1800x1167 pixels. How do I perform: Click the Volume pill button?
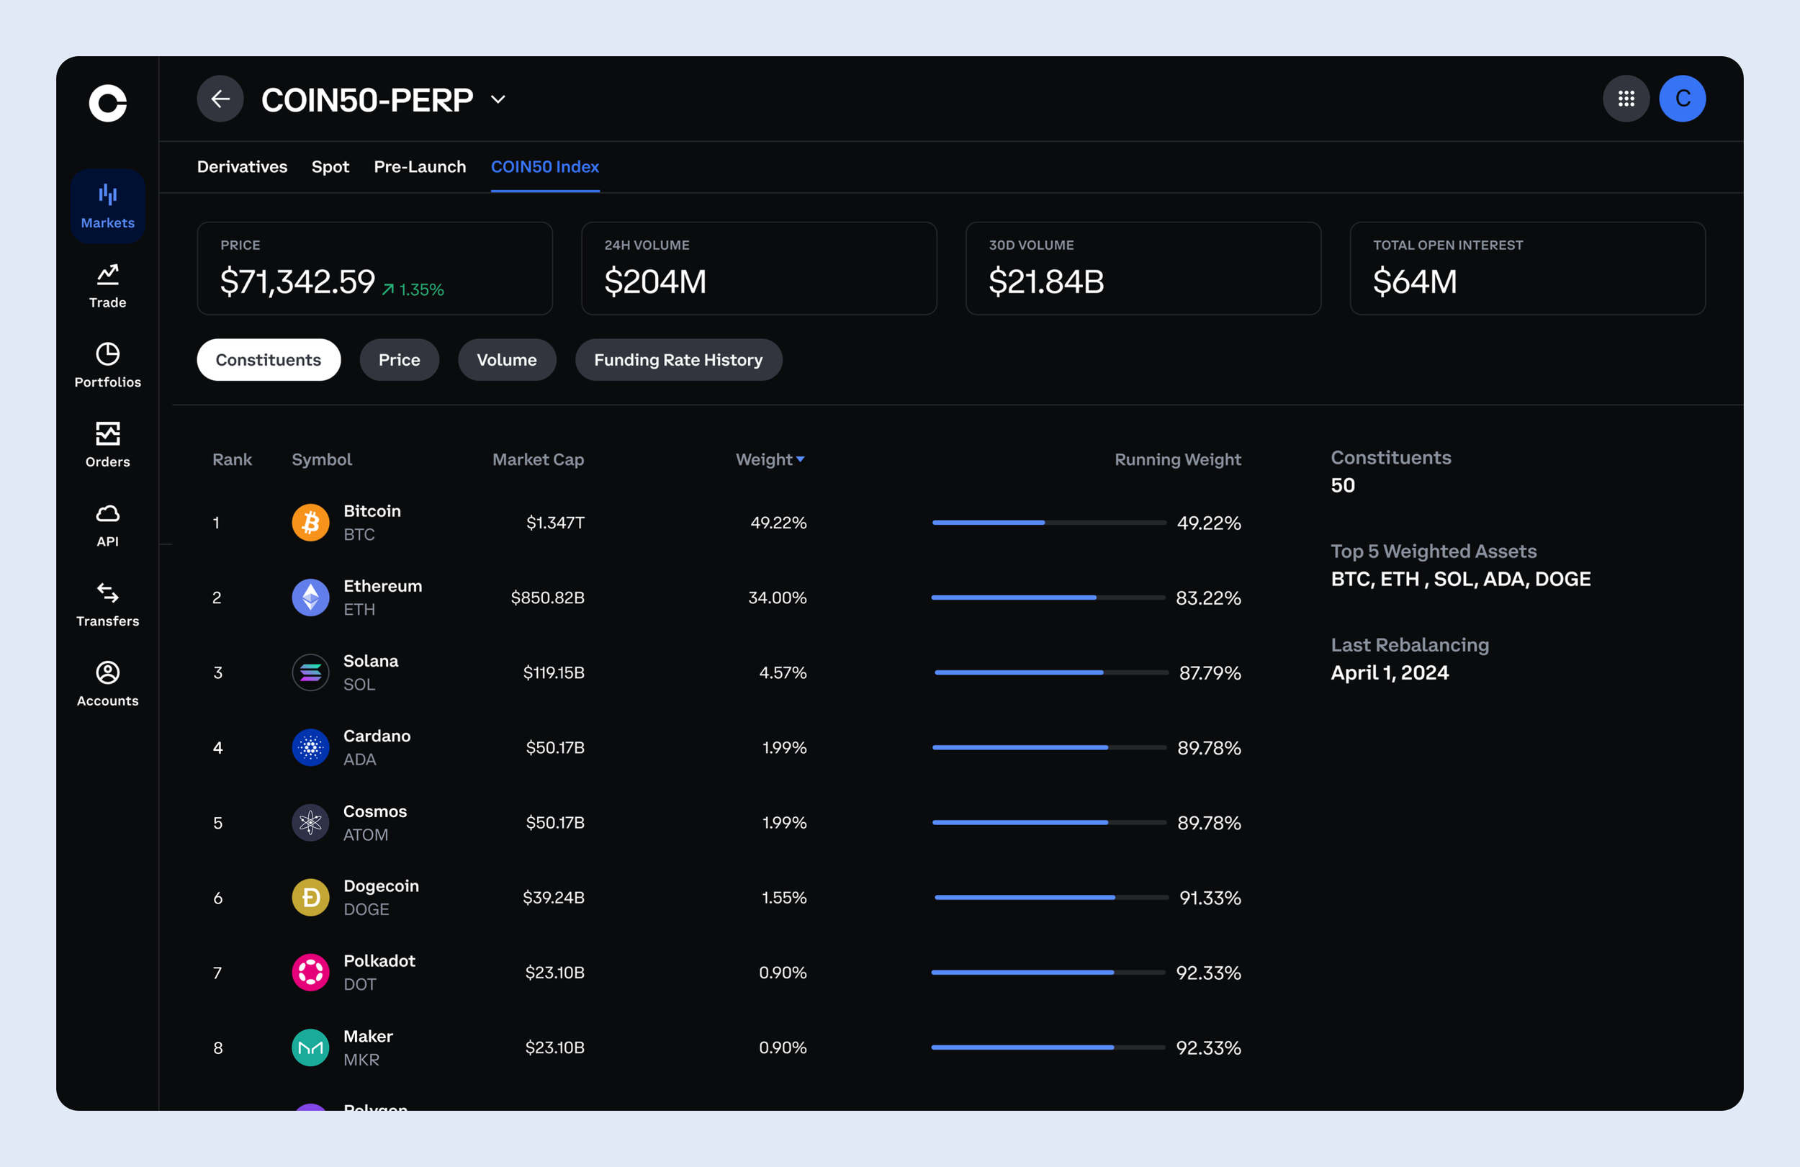(506, 360)
